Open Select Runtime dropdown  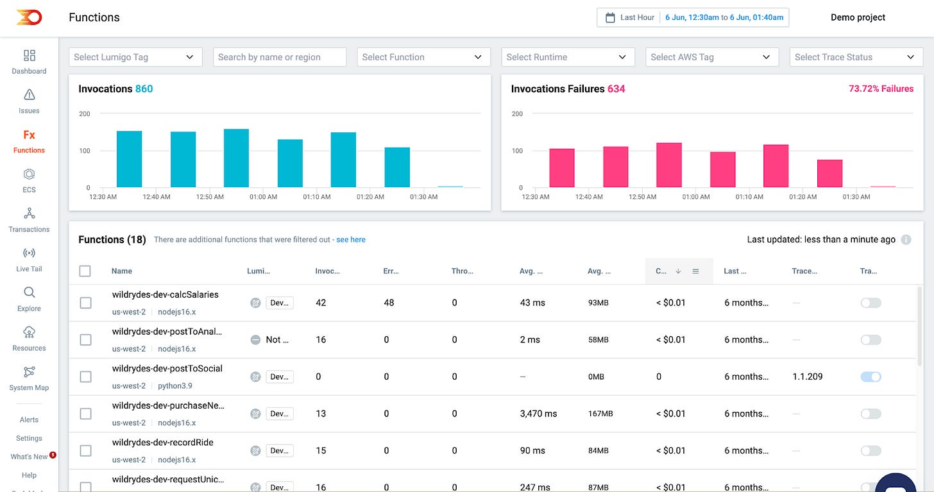pyautogui.click(x=568, y=57)
